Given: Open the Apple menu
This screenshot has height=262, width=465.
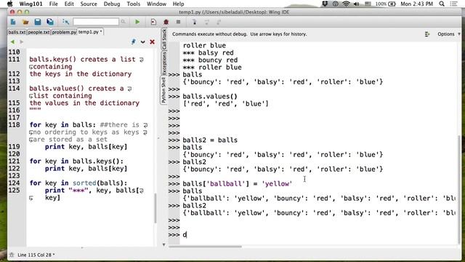Looking at the screenshot, I should pyautogui.click(x=9, y=4).
